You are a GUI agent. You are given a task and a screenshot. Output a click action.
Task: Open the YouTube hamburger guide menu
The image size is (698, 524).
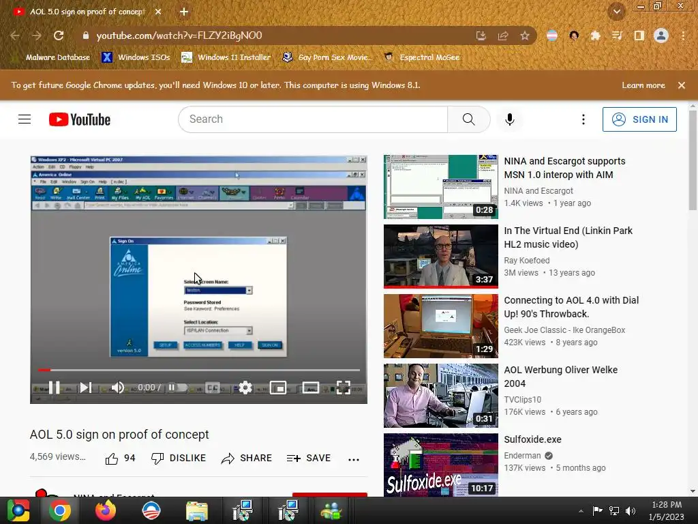25,119
